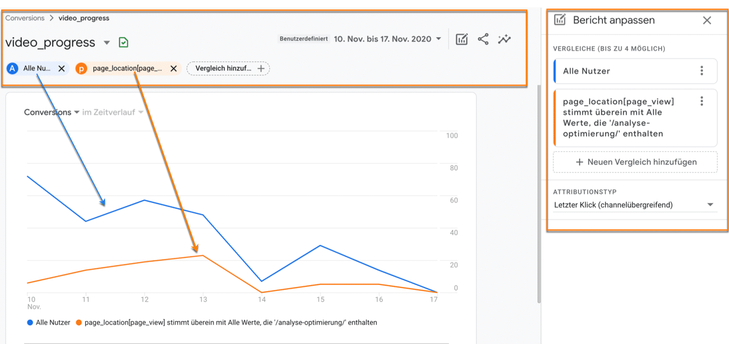
Task: Click Neuen Vergleich hinzufügen button
Action: click(635, 162)
